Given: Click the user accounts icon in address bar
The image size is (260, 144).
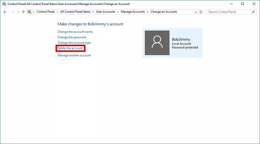Looking at the screenshot, I should point(30,12).
